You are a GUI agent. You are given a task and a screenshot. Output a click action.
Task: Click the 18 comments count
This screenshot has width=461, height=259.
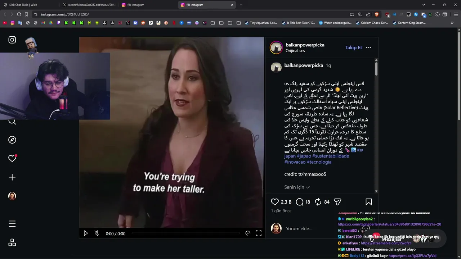(308, 202)
